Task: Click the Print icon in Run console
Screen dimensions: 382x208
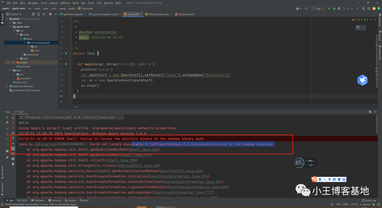Action: 13,159
